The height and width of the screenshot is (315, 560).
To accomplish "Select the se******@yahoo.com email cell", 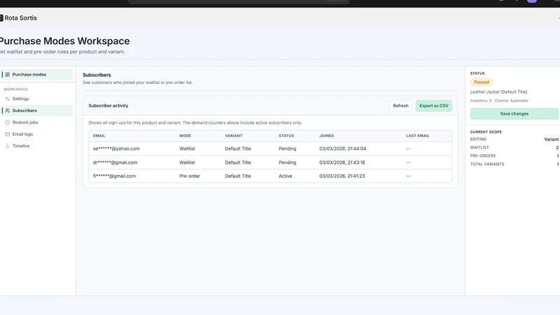I will click(x=116, y=148).
